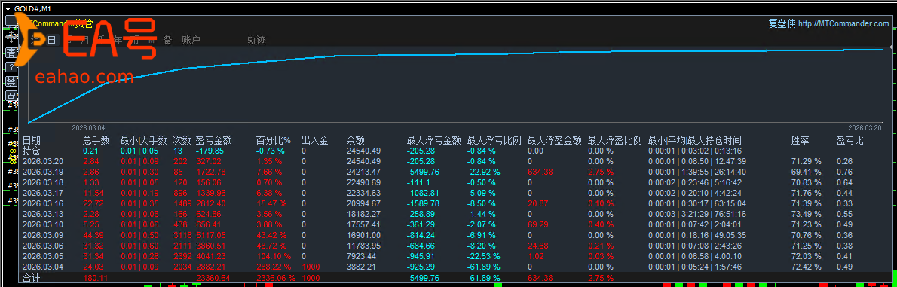Click the 盈亏金额 column header

pyautogui.click(x=213, y=140)
